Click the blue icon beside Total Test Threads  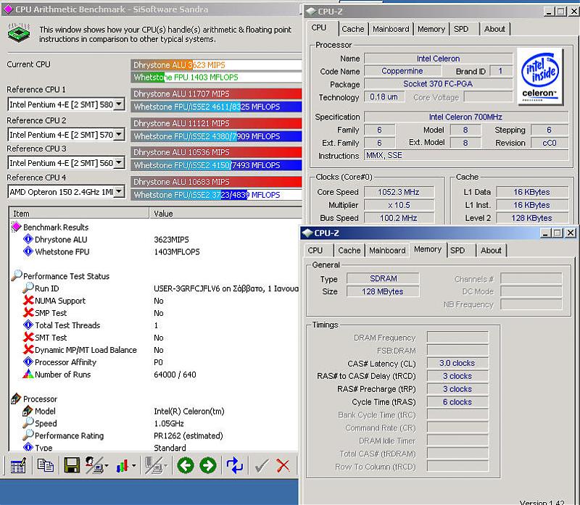28,325
